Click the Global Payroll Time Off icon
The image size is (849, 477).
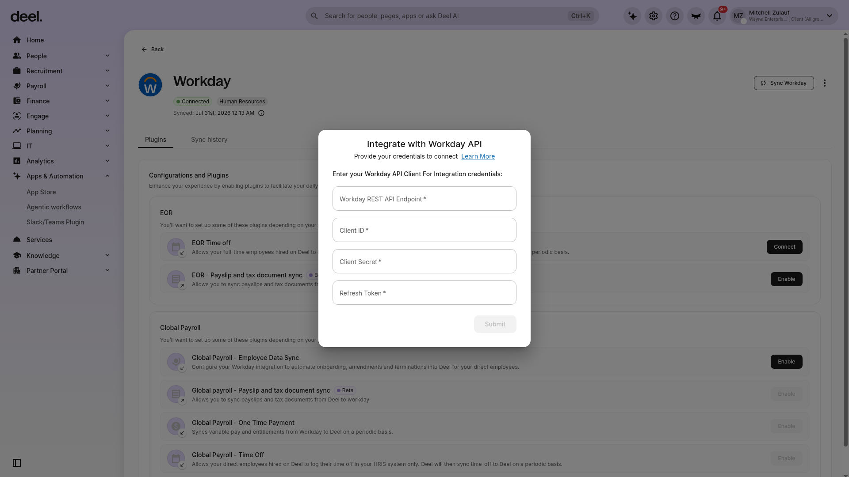(x=176, y=458)
